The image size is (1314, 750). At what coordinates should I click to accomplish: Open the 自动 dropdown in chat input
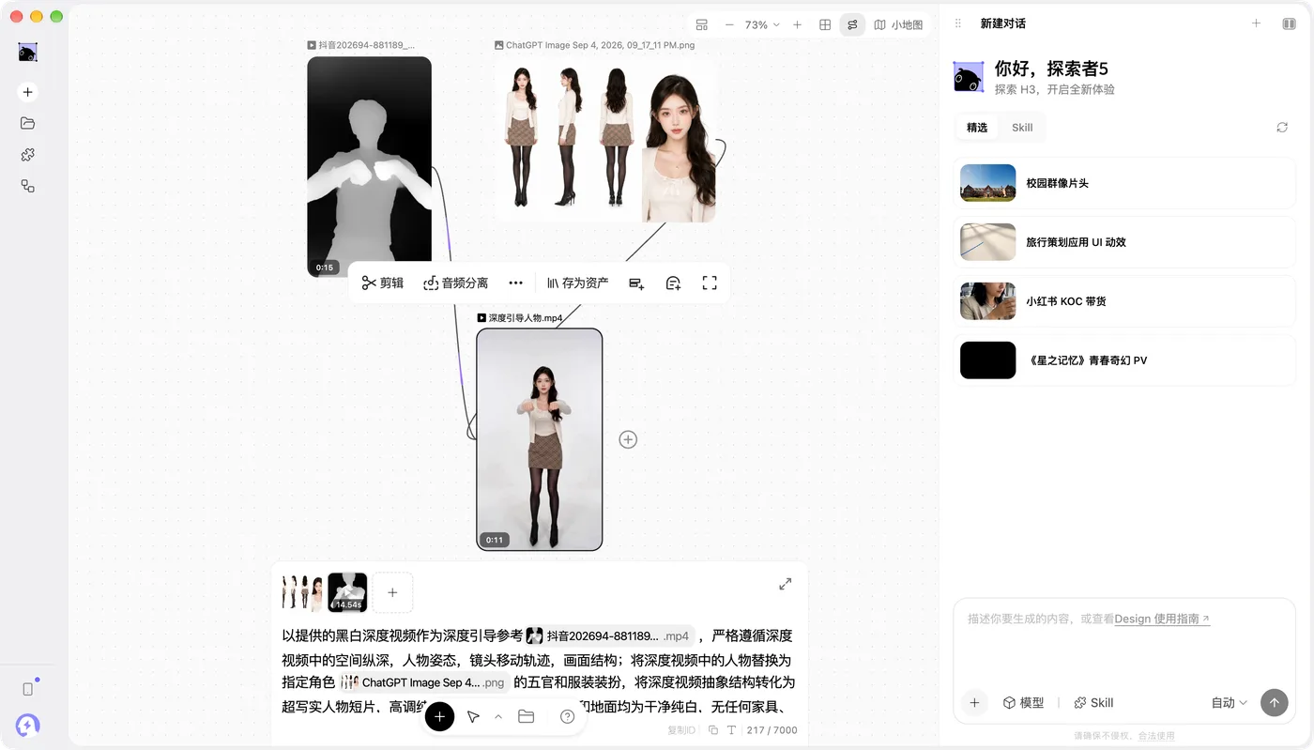1230,703
